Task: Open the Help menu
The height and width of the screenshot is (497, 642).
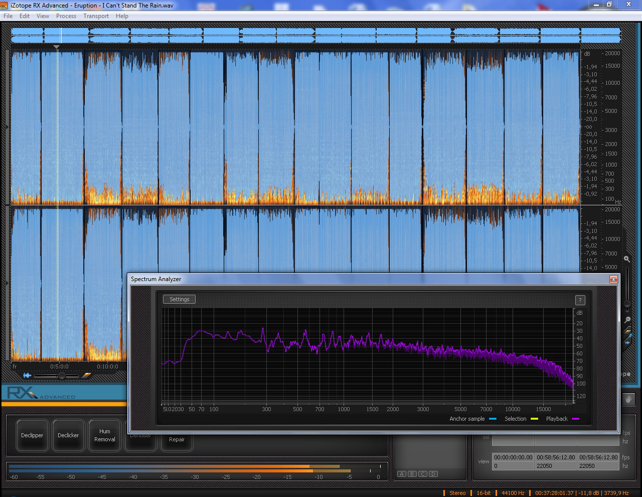Action: (x=122, y=16)
